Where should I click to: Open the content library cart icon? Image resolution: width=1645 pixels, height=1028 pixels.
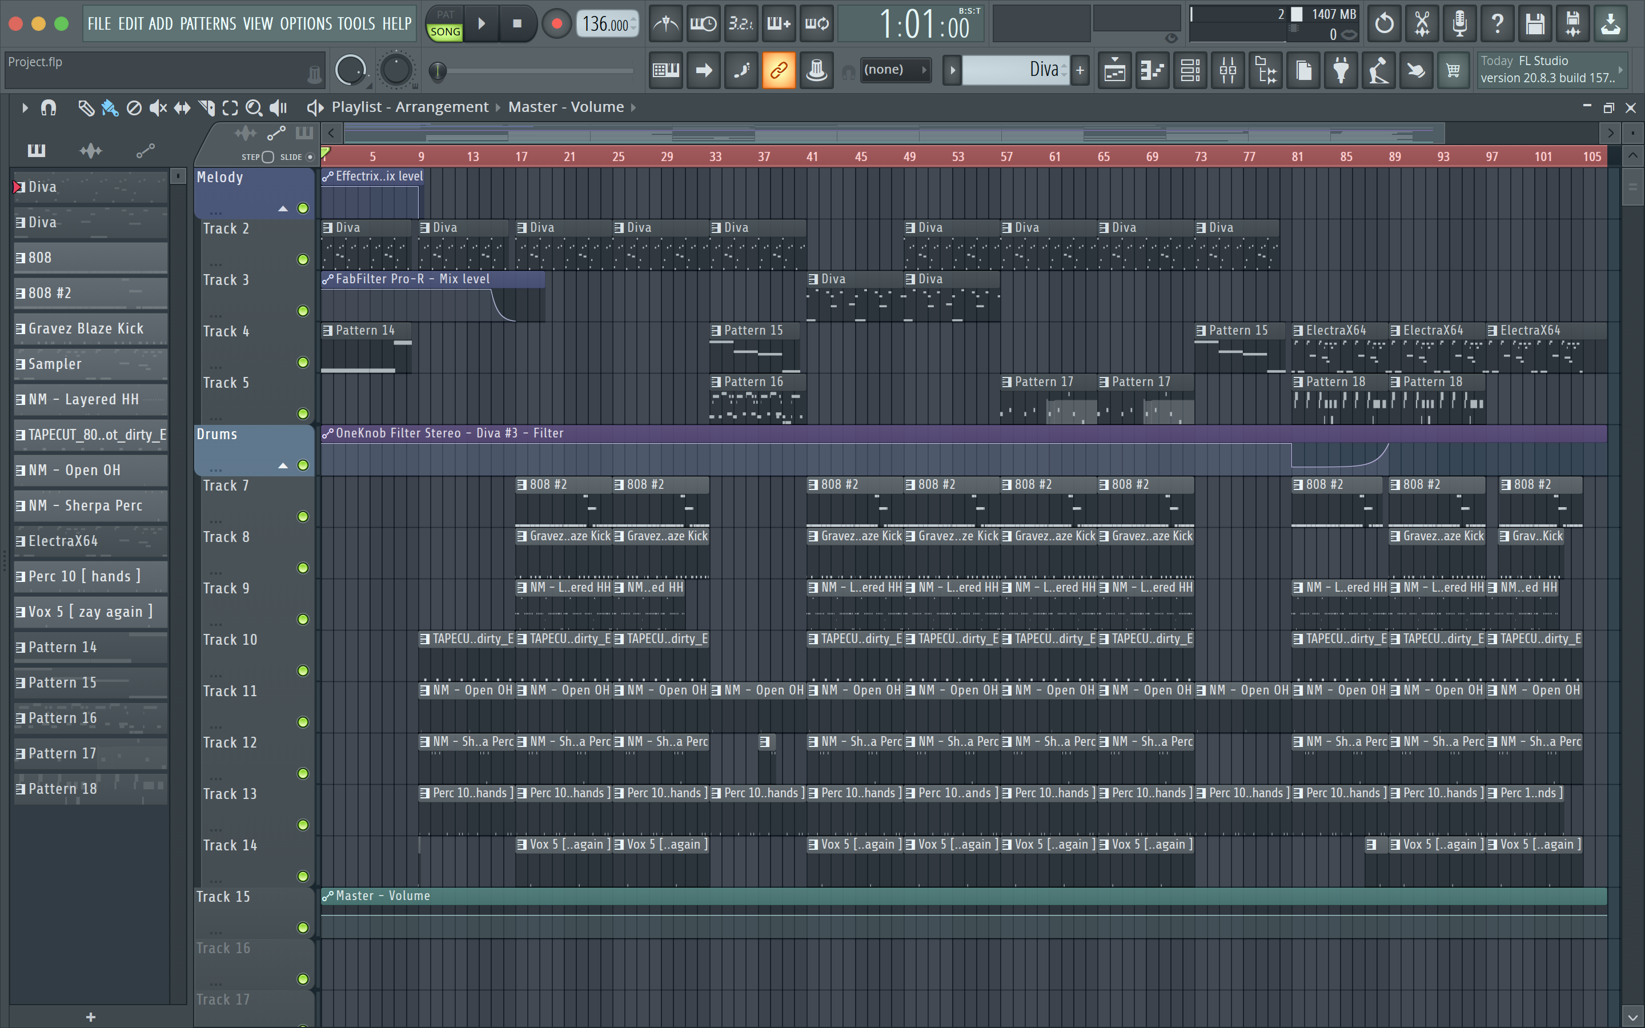1453,70
